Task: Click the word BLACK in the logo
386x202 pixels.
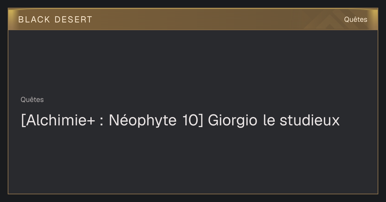Action: tap(34, 20)
